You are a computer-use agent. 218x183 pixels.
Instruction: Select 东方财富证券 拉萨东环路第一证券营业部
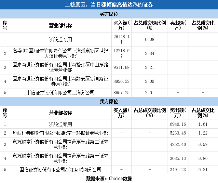pyautogui.click(x=61, y=158)
